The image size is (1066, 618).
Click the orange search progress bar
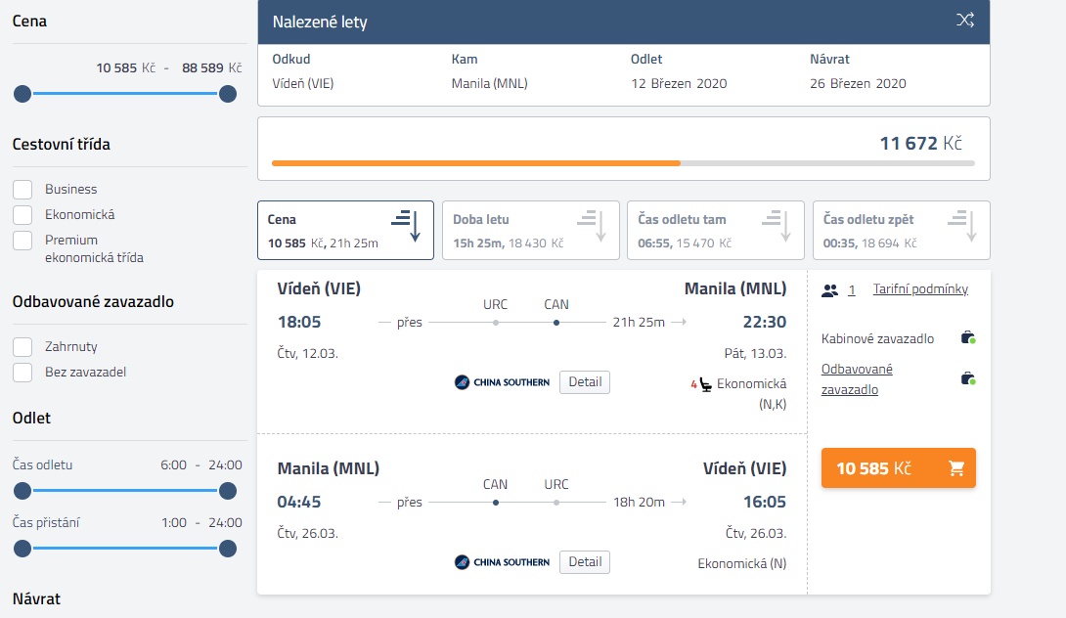[476, 163]
